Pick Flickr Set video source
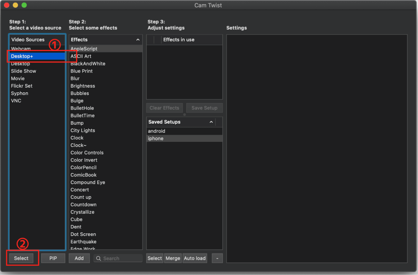The image size is (418, 275). (x=37, y=86)
